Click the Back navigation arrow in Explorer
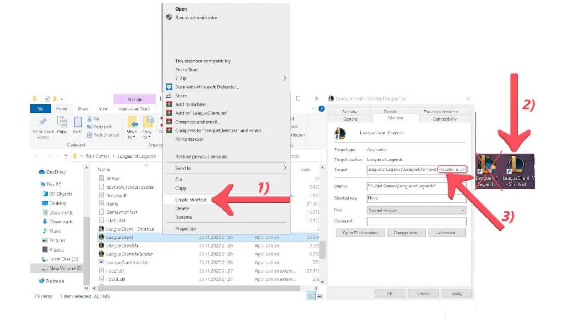 point(37,156)
